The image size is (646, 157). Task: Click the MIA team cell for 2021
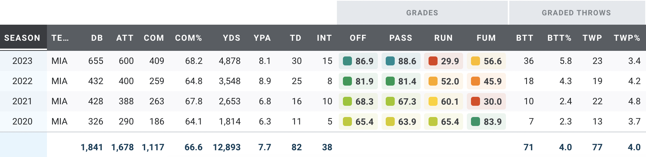(x=59, y=101)
